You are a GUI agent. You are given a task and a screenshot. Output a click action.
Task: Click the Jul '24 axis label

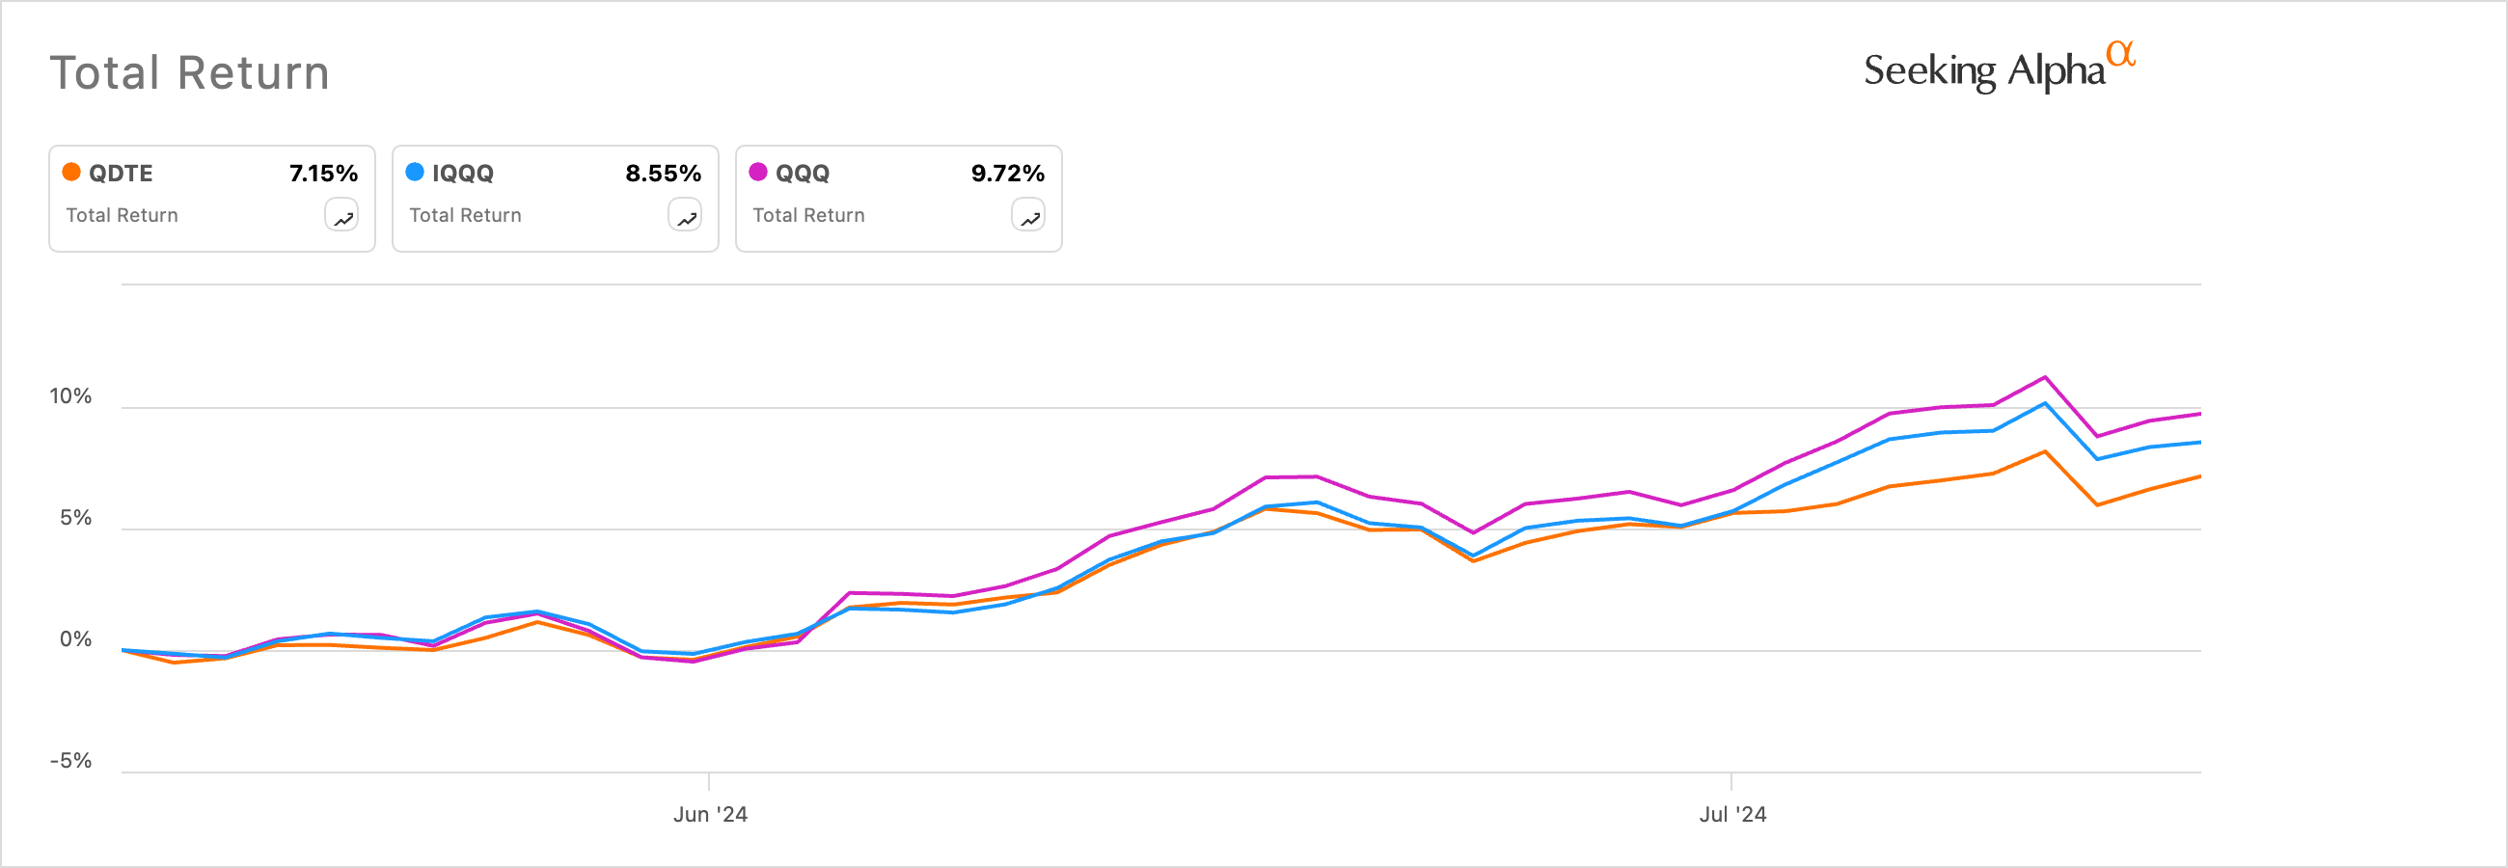click(x=1732, y=815)
